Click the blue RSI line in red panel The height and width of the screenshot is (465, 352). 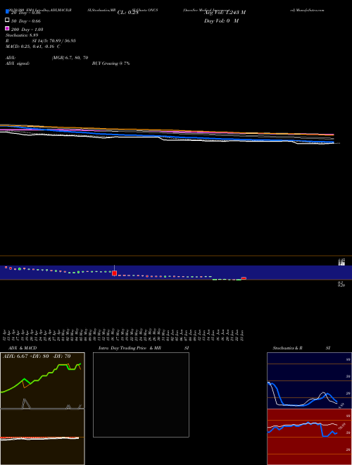point(302,427)
